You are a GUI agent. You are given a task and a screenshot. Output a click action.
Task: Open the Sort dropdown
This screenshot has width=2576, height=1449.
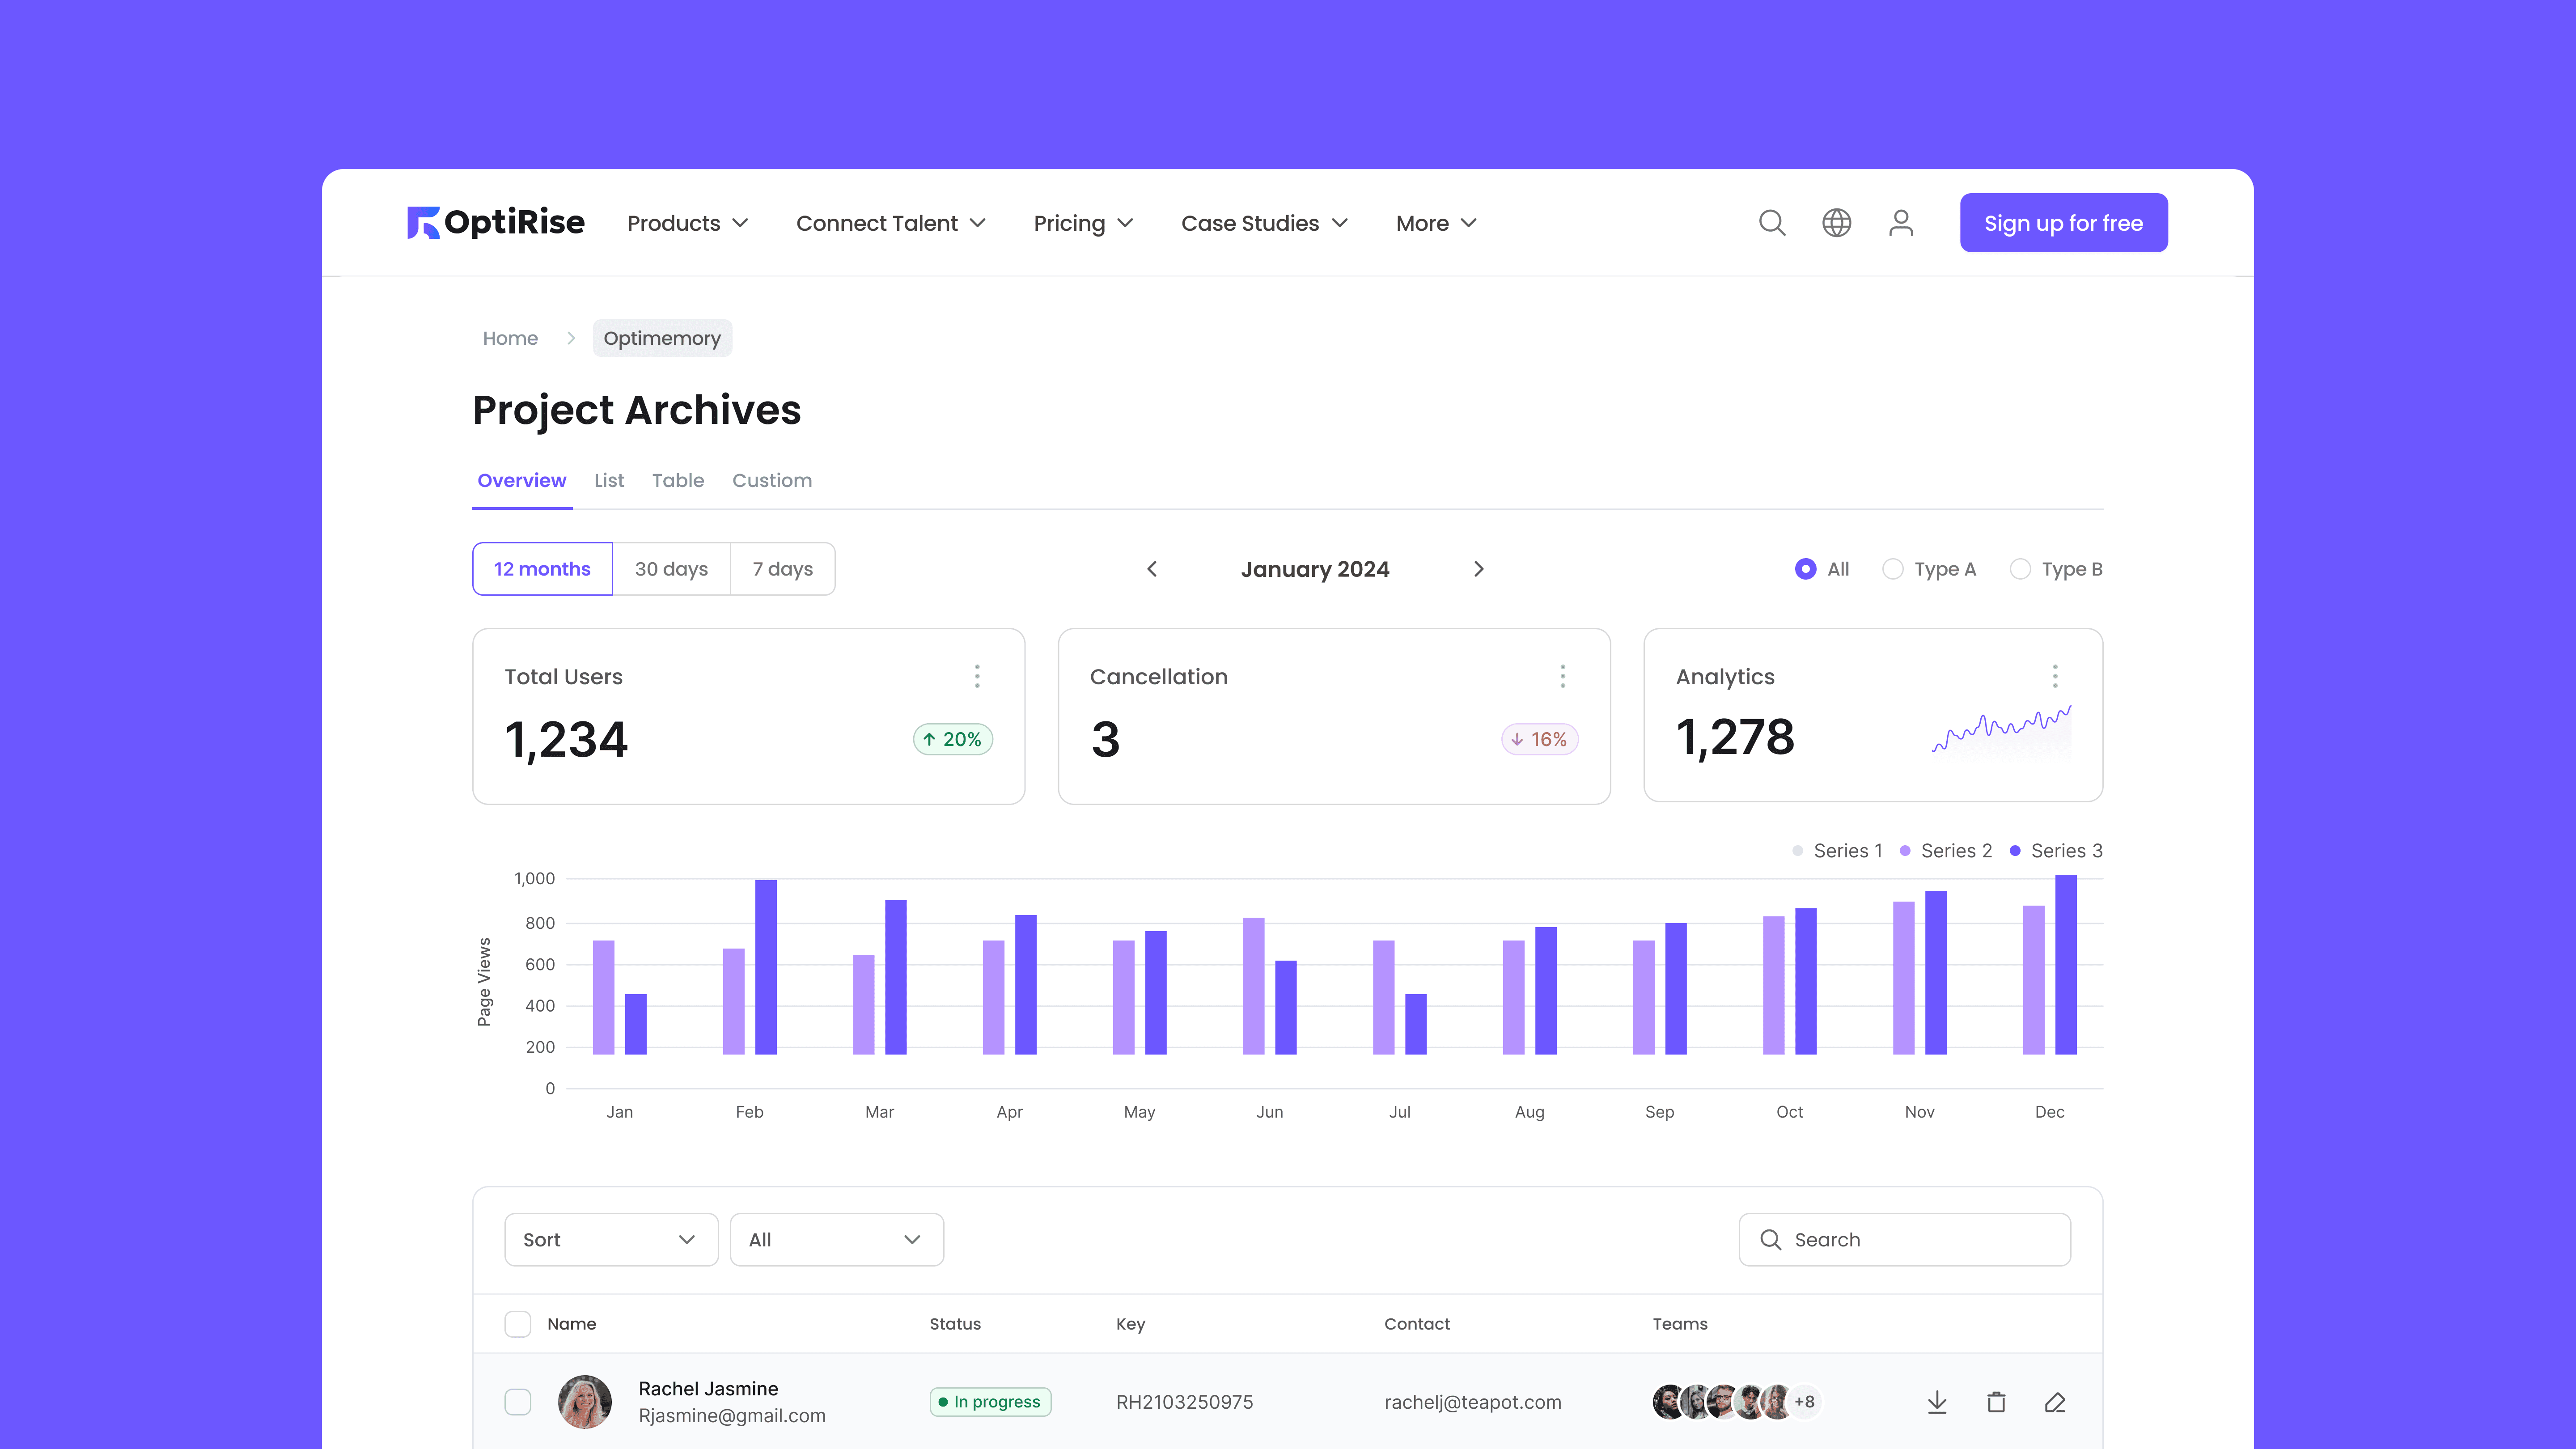click(x=611, y=1240)
